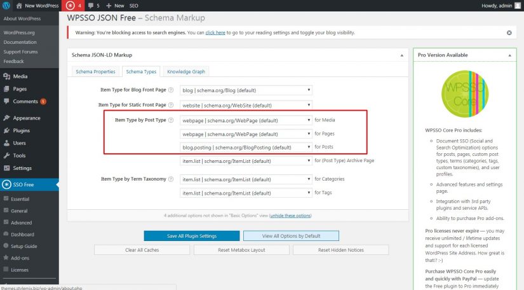Open WordPress.org link in sidebar
The height and width of the screenshot is (290, 524).
(19, 32)
